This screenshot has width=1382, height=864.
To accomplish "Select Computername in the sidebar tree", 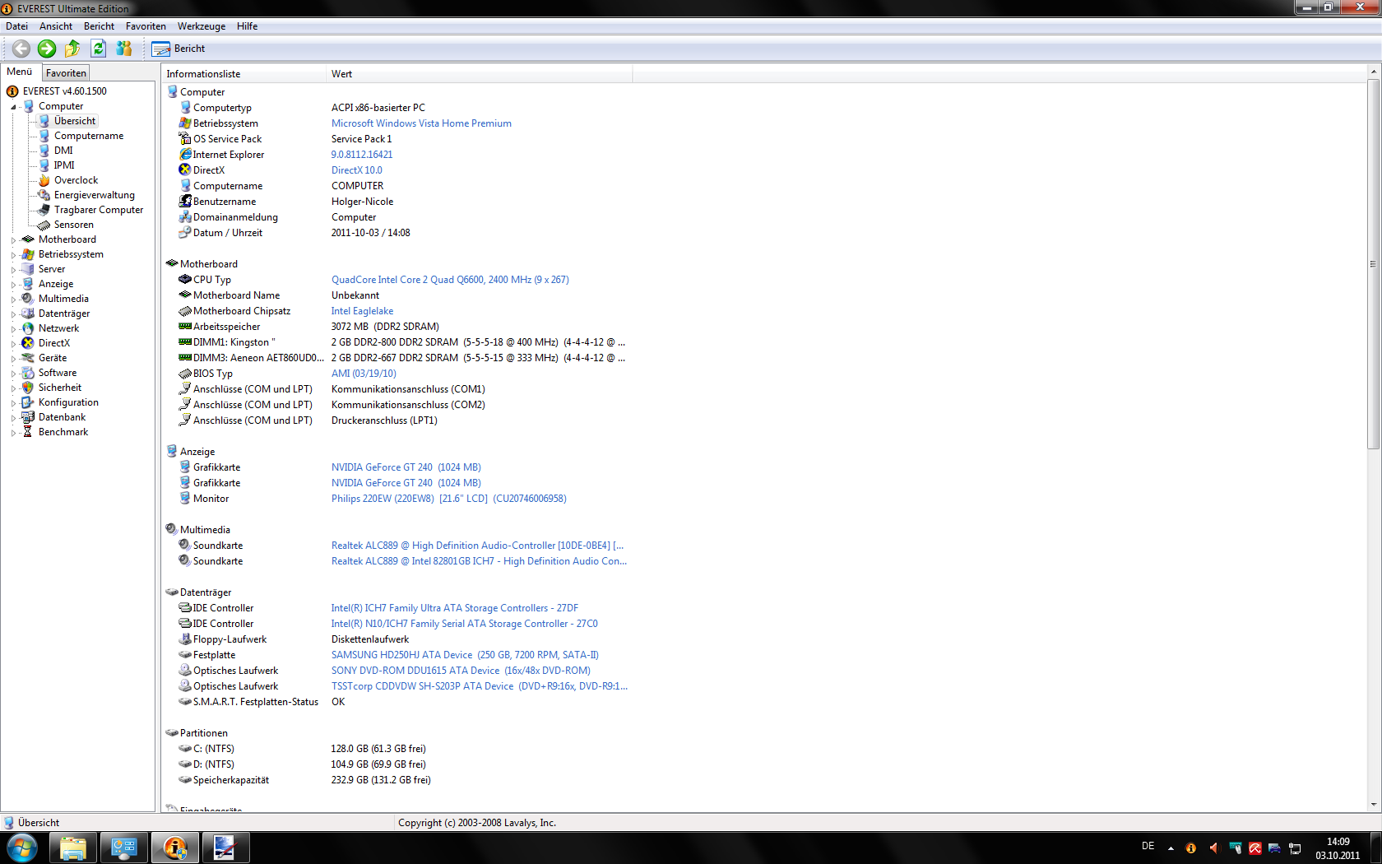I will click(89, 136).
